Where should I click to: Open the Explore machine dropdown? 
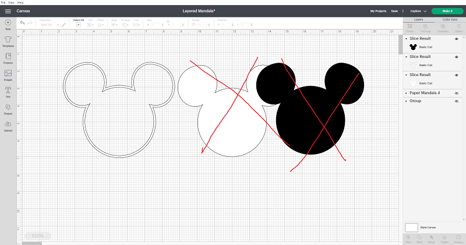[418, 11]
